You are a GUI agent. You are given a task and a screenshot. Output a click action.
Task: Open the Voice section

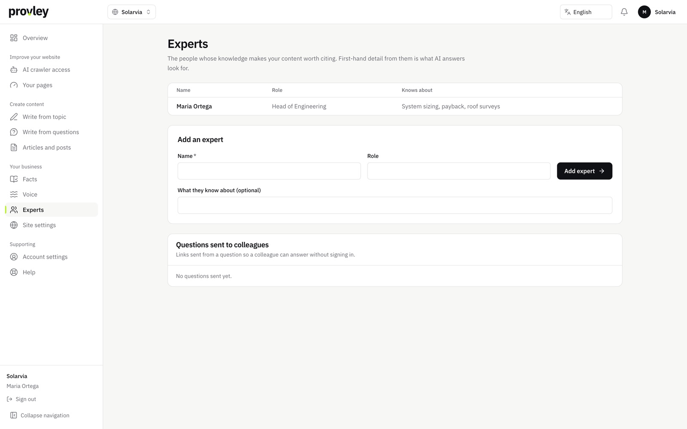tap(52, 194)
